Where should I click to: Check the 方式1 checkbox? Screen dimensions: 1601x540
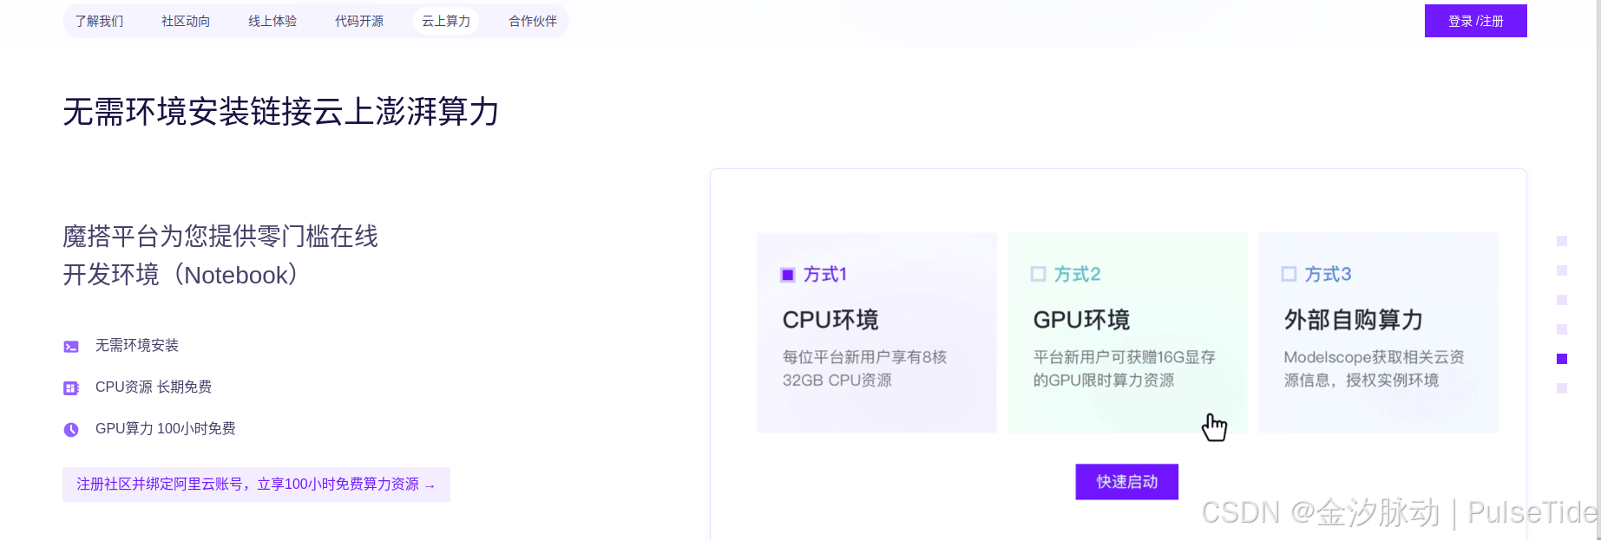[788, 275]
